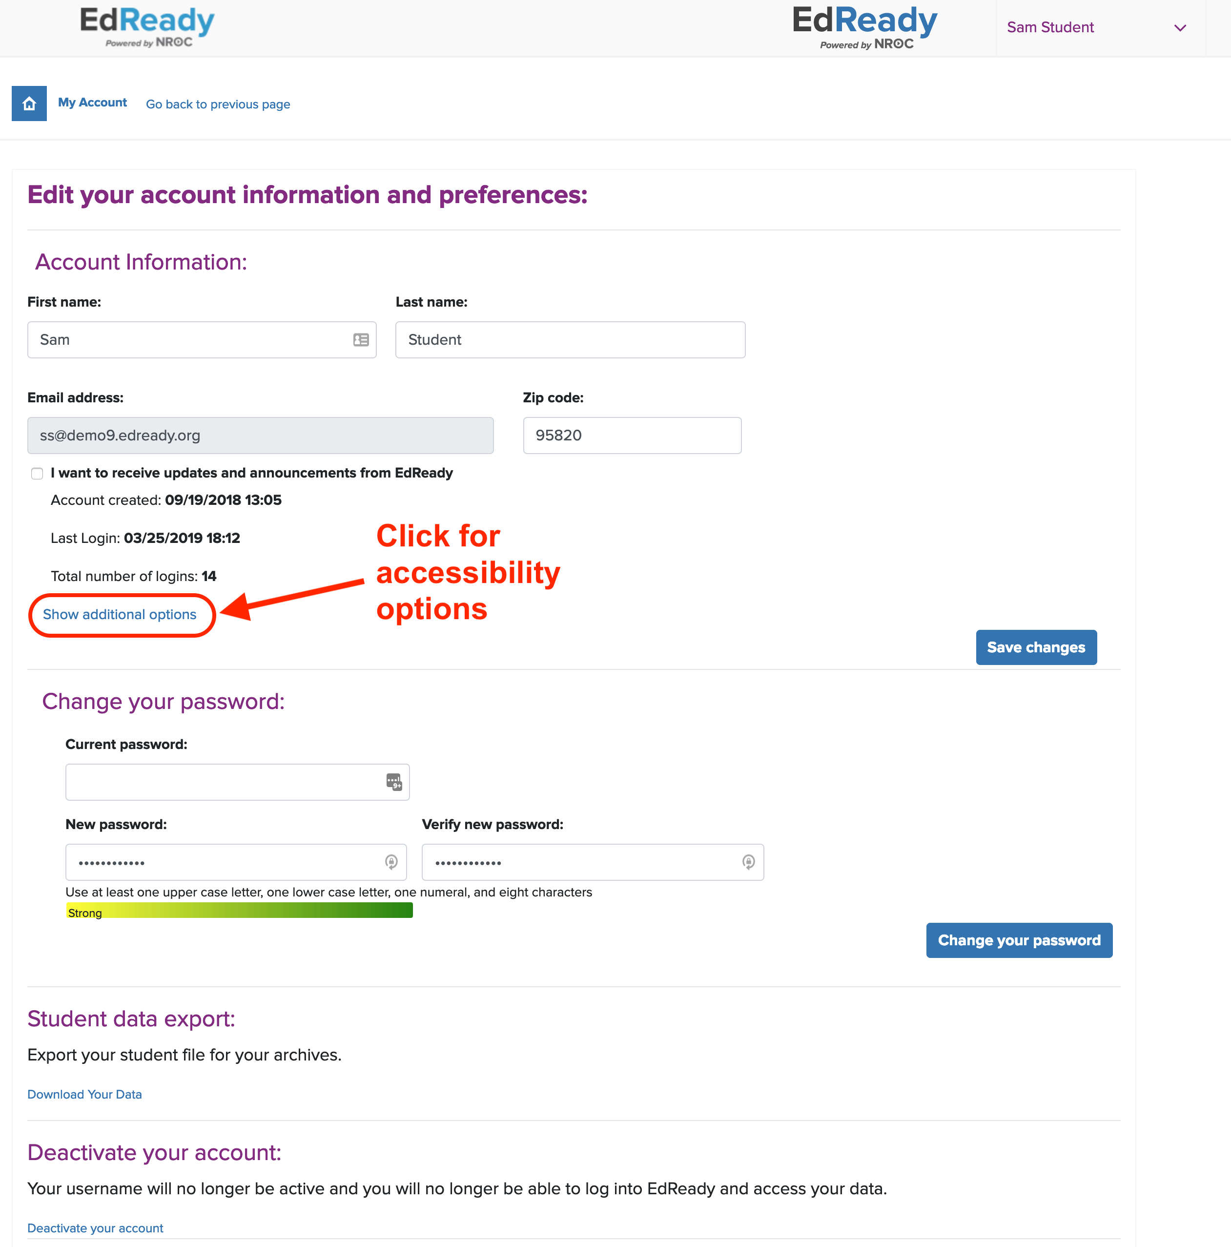Select the Zip code input field
The width and height of the screenshot is (1231, 1247).
point(631,434)
